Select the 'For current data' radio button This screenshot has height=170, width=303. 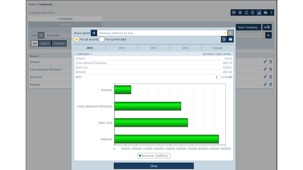102,39
